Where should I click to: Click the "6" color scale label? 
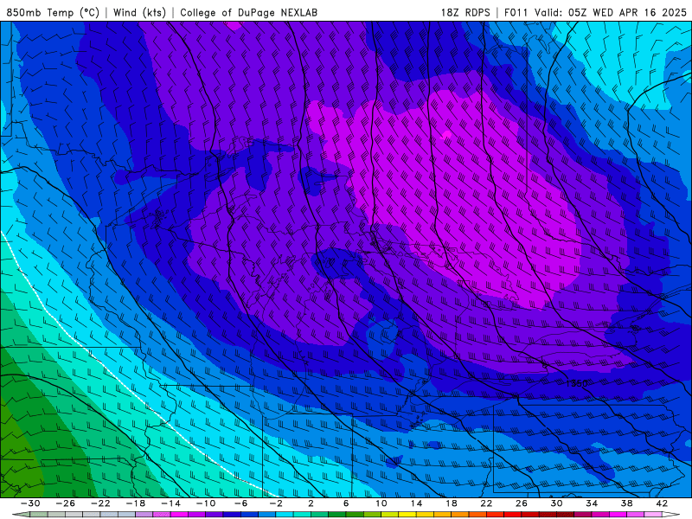tap(346, 503)
